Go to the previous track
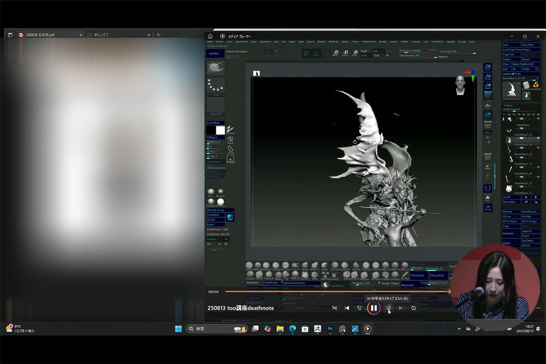This screenshot has width=546, height=364. 346,308
